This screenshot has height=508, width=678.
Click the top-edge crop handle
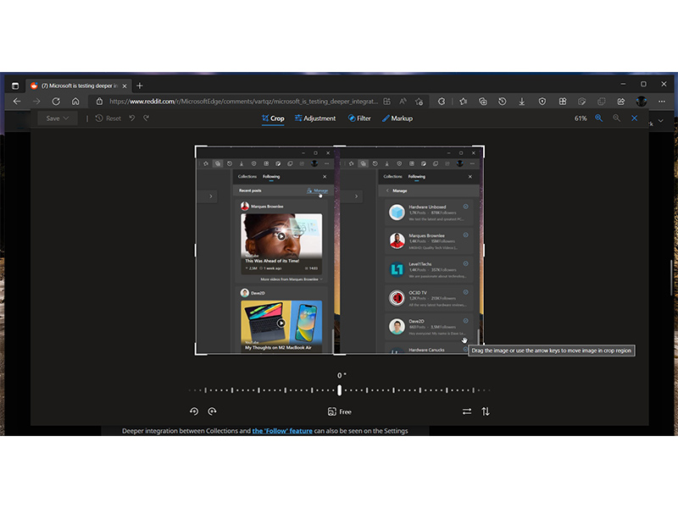(x=340, y=146)
